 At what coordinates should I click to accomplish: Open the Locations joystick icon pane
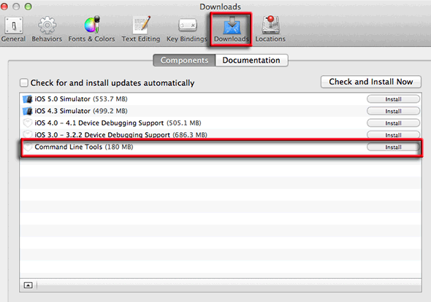(x=270, y=29)
